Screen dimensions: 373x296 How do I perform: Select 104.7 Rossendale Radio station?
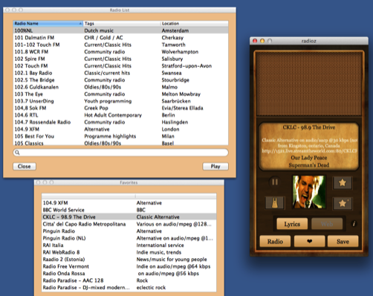click(120, 122)
